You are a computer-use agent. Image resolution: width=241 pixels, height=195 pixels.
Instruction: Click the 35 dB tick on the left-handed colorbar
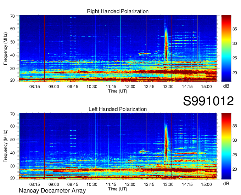pyautogui.click(x=235, y=126)
